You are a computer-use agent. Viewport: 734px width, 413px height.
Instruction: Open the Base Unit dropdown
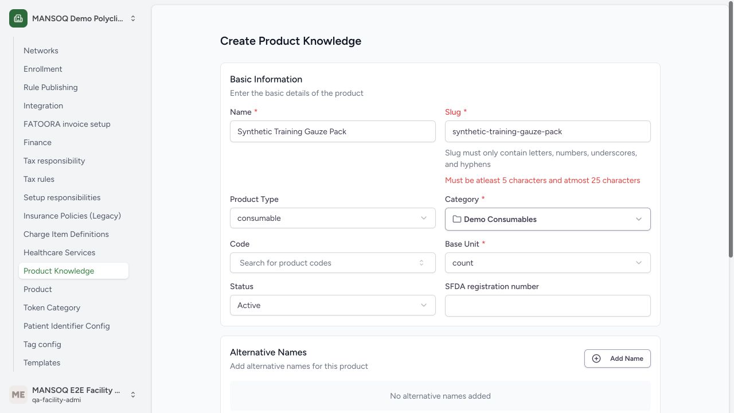[x=548, y=263]
